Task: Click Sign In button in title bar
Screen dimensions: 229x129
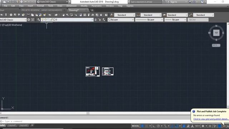Action: pyautogui.click(x=174, y=2)
